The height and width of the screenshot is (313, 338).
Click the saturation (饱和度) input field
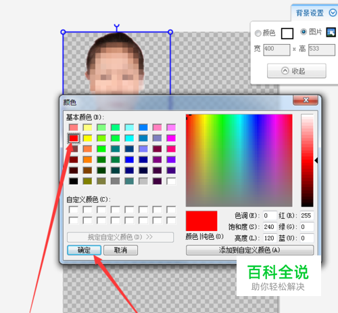(x=270, y=227)
